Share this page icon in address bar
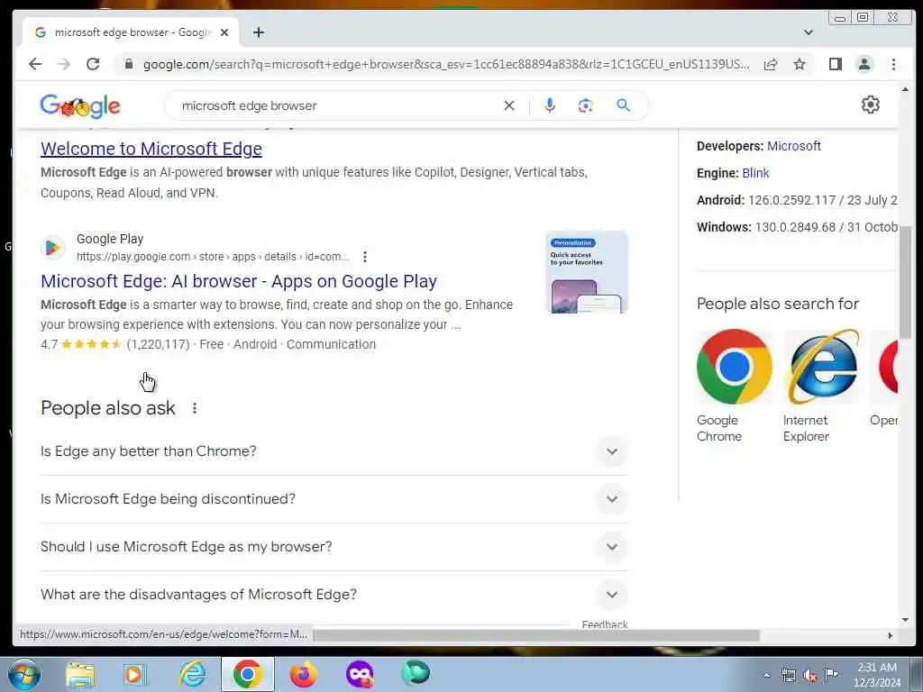This screenshot has height=692, width=923. pyautogui.click(x=771, y=64)
